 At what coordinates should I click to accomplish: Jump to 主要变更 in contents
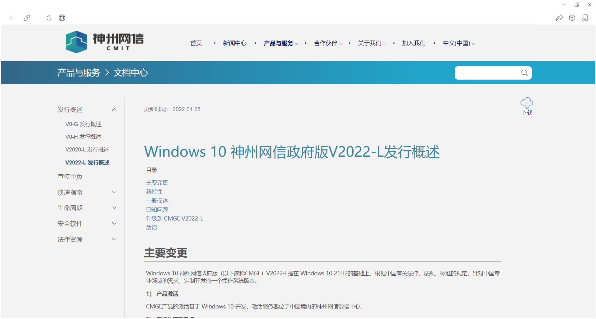pyautogui.click(x=157, y=183)
